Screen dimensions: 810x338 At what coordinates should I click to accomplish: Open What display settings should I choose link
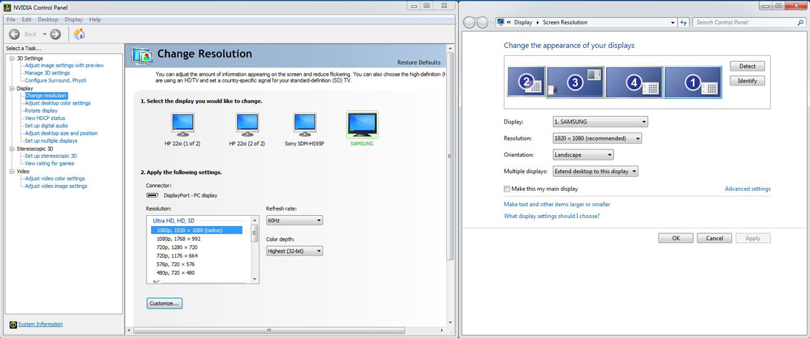552,216
